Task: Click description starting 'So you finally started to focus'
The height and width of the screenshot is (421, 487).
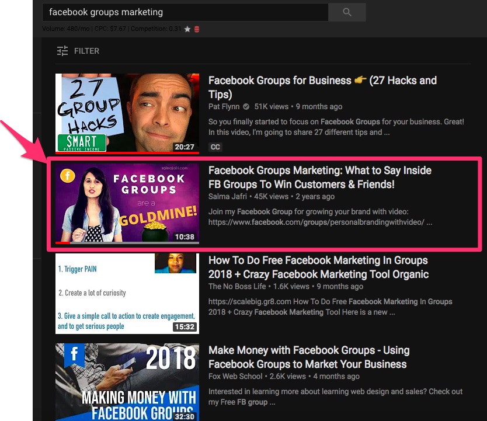Action: pyautogui.click(x=336, y=127)
